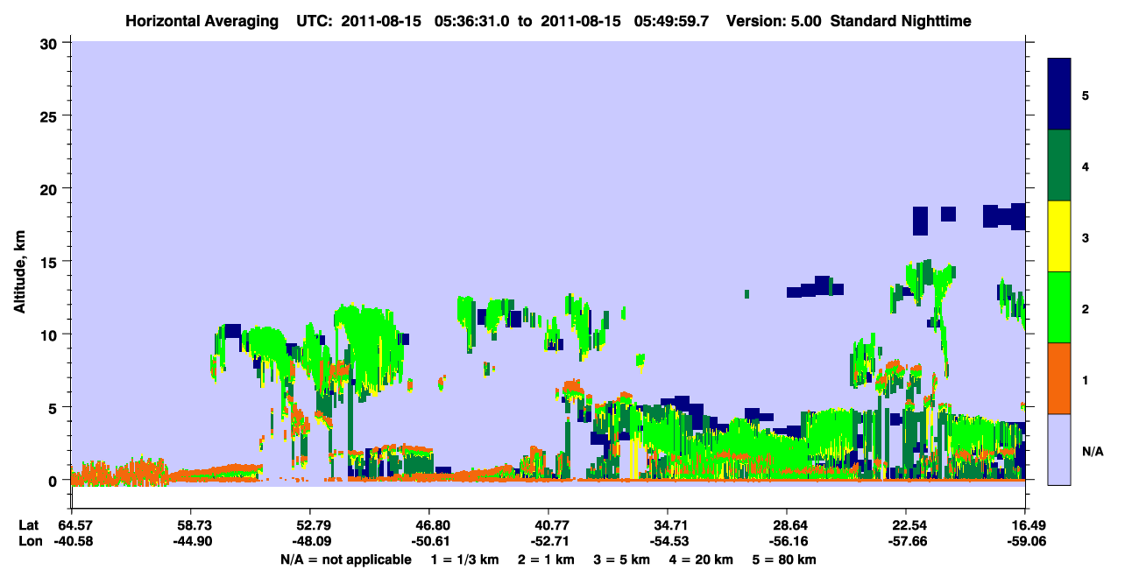This screenshot has height=584, width=1139.
Task: Click the dark blue color bar segment labeled 5
Action: click(x=1059, y=95)
